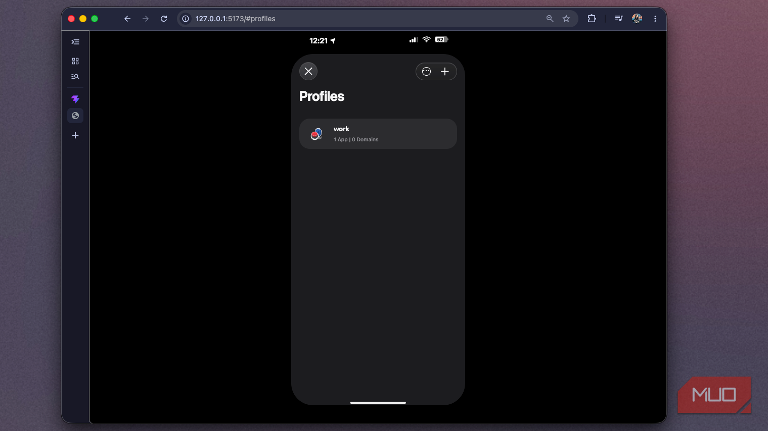Bookmark this page with the star icon
The height and width of the screenshot is (431, 768).
[566, 19]
